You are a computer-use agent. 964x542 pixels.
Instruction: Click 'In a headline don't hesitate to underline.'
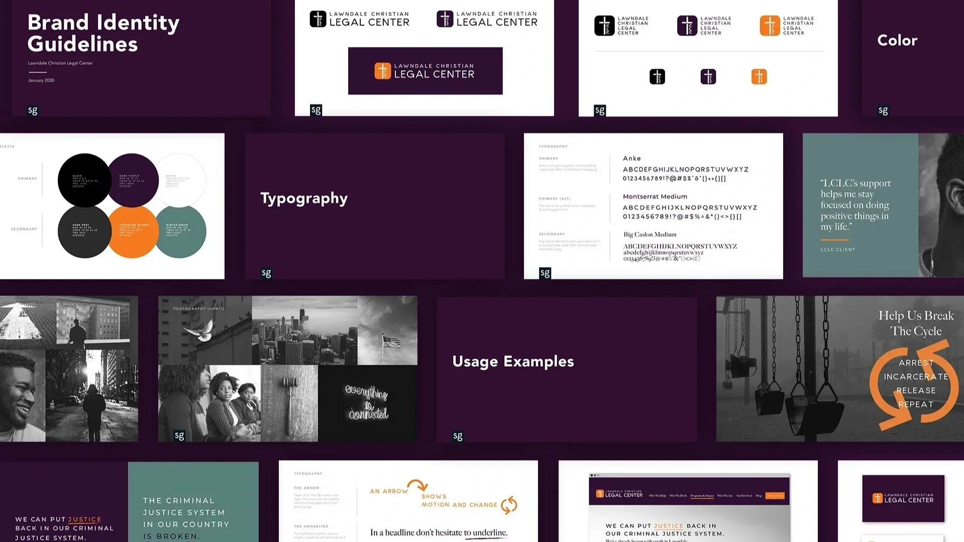(439, 532)
